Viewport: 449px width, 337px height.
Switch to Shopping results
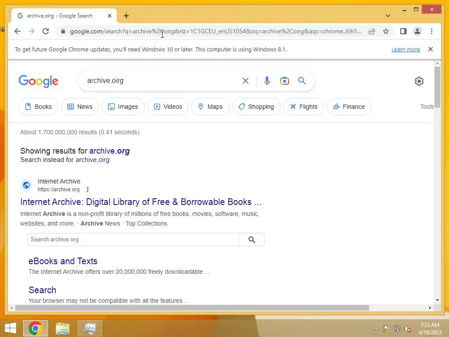(x=256, y=107)
